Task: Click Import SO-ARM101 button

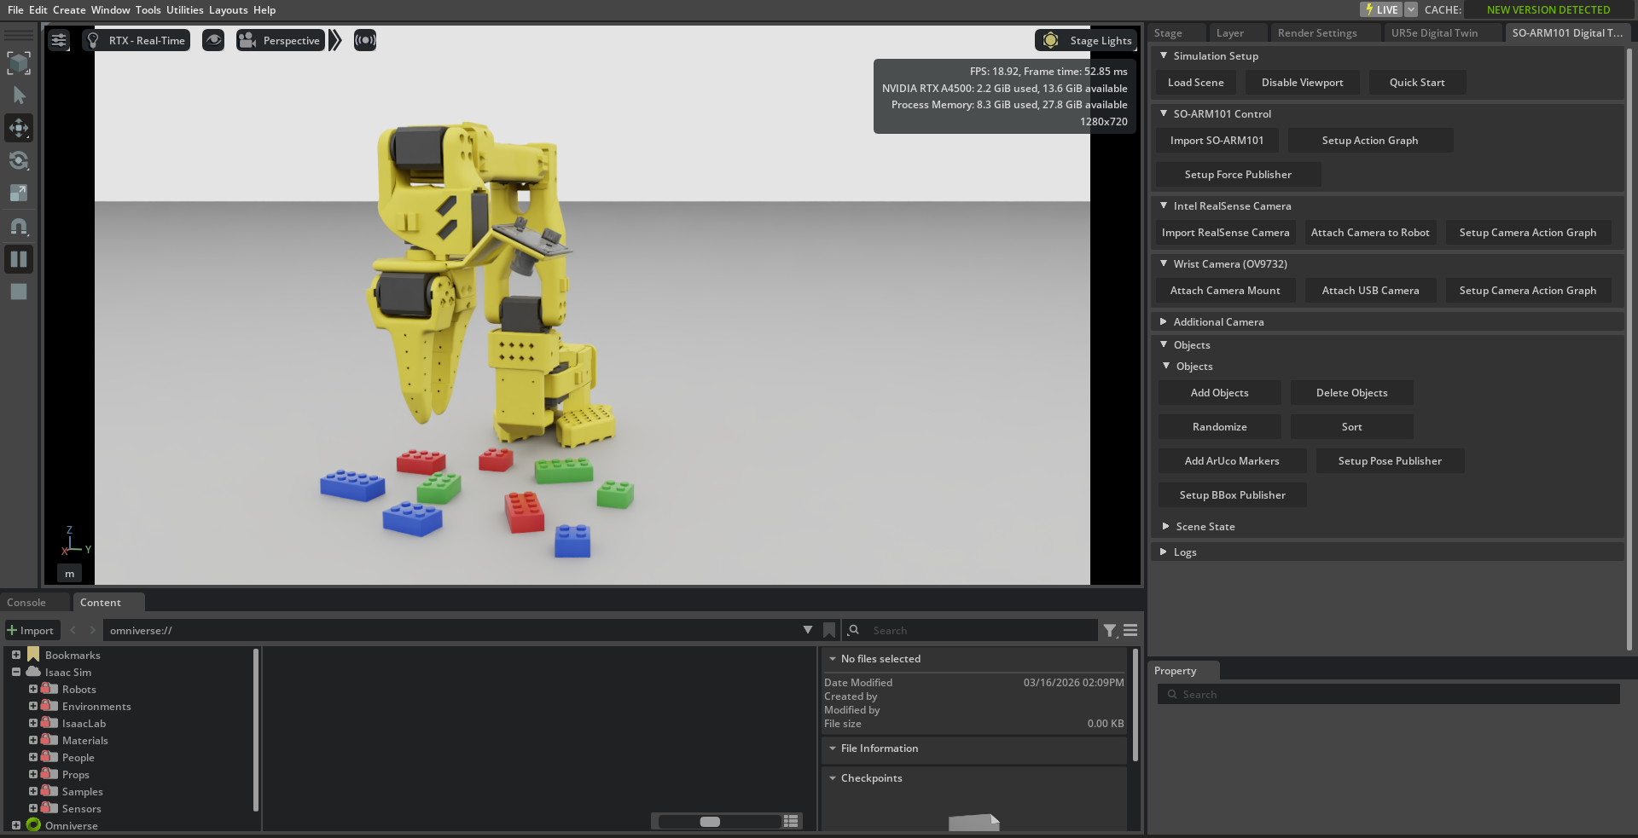Action: (x=1217, y=141)
